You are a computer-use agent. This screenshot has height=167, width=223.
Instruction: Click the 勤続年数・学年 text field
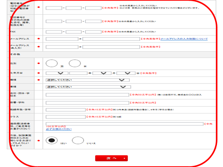65,109
